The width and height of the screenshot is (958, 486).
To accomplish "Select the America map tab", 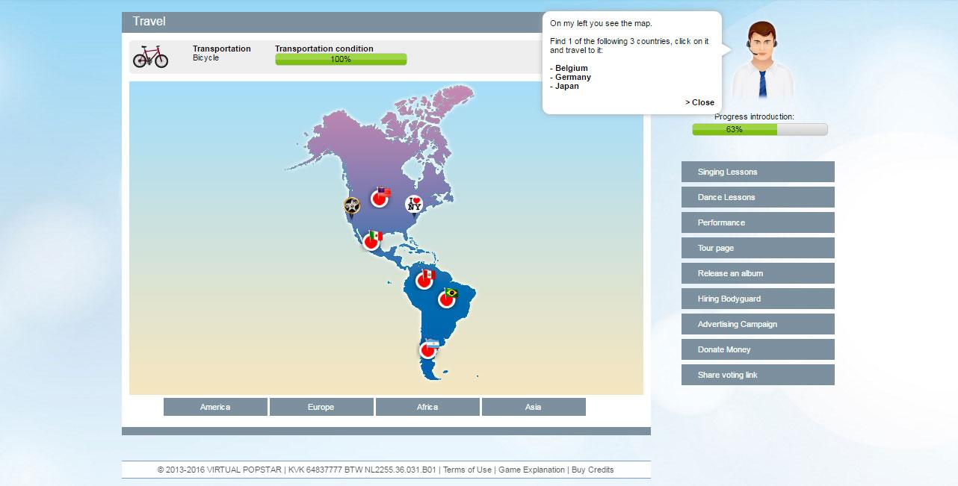I will click(x=215, y=407).
